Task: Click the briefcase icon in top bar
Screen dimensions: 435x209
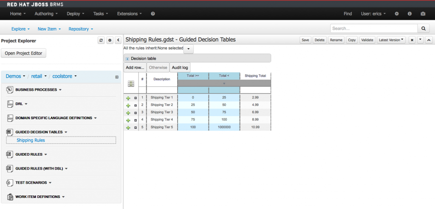Action: point(423,14)
